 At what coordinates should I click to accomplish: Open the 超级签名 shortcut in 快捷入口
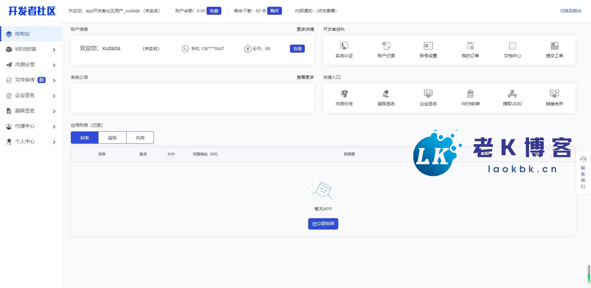point(386,94)
